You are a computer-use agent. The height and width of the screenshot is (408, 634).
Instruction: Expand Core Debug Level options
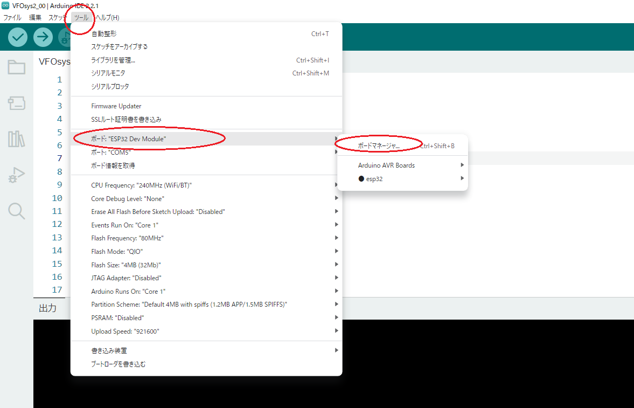click(x=206, y=199)
